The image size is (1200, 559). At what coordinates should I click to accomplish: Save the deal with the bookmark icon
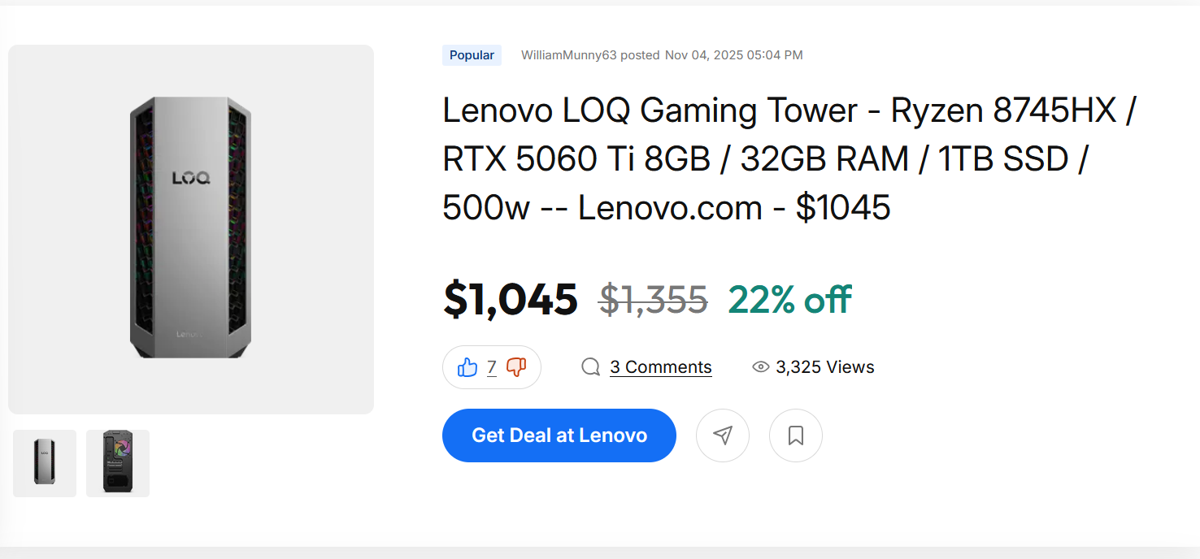[795, 435]
